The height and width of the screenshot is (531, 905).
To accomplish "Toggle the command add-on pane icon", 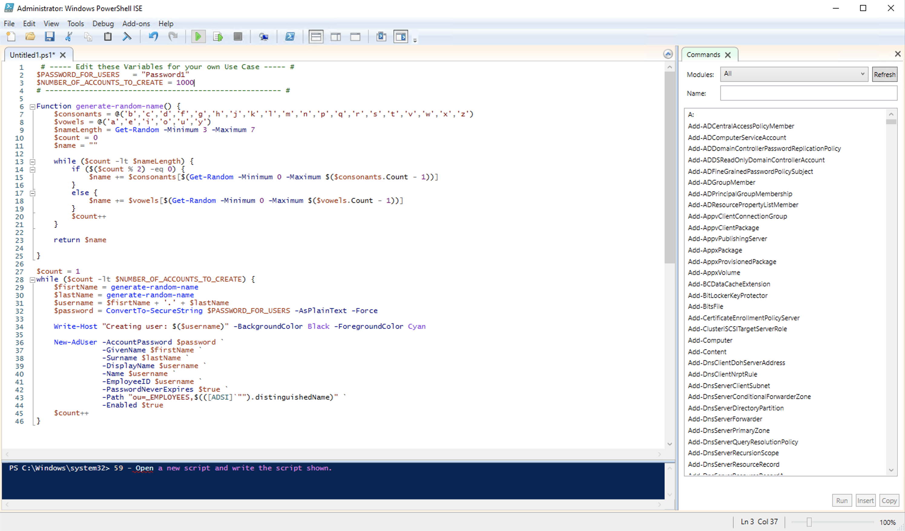I will click(x=401, y=36).
